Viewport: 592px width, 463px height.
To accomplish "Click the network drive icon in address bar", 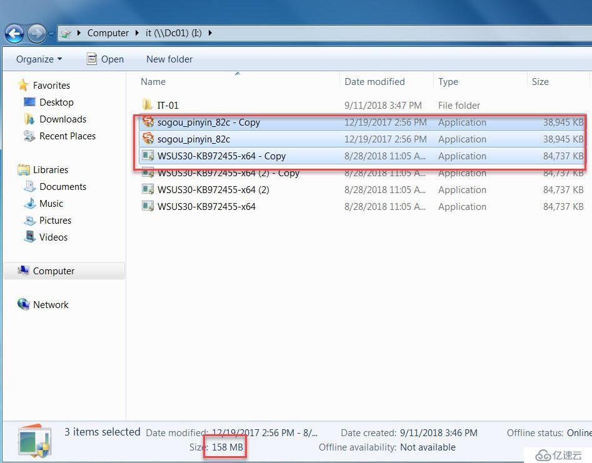I will pos(66,34).
